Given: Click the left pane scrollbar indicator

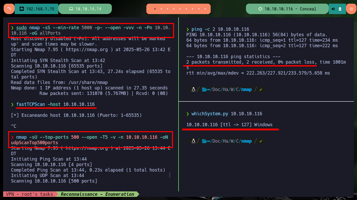Looking at the screenshot, I should click(170, 175).
